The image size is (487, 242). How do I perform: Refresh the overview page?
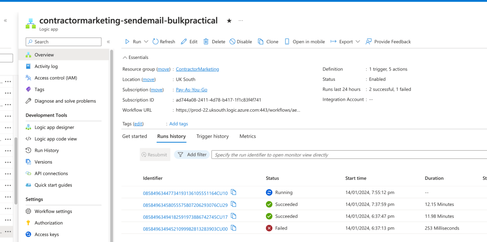(164, 41)
